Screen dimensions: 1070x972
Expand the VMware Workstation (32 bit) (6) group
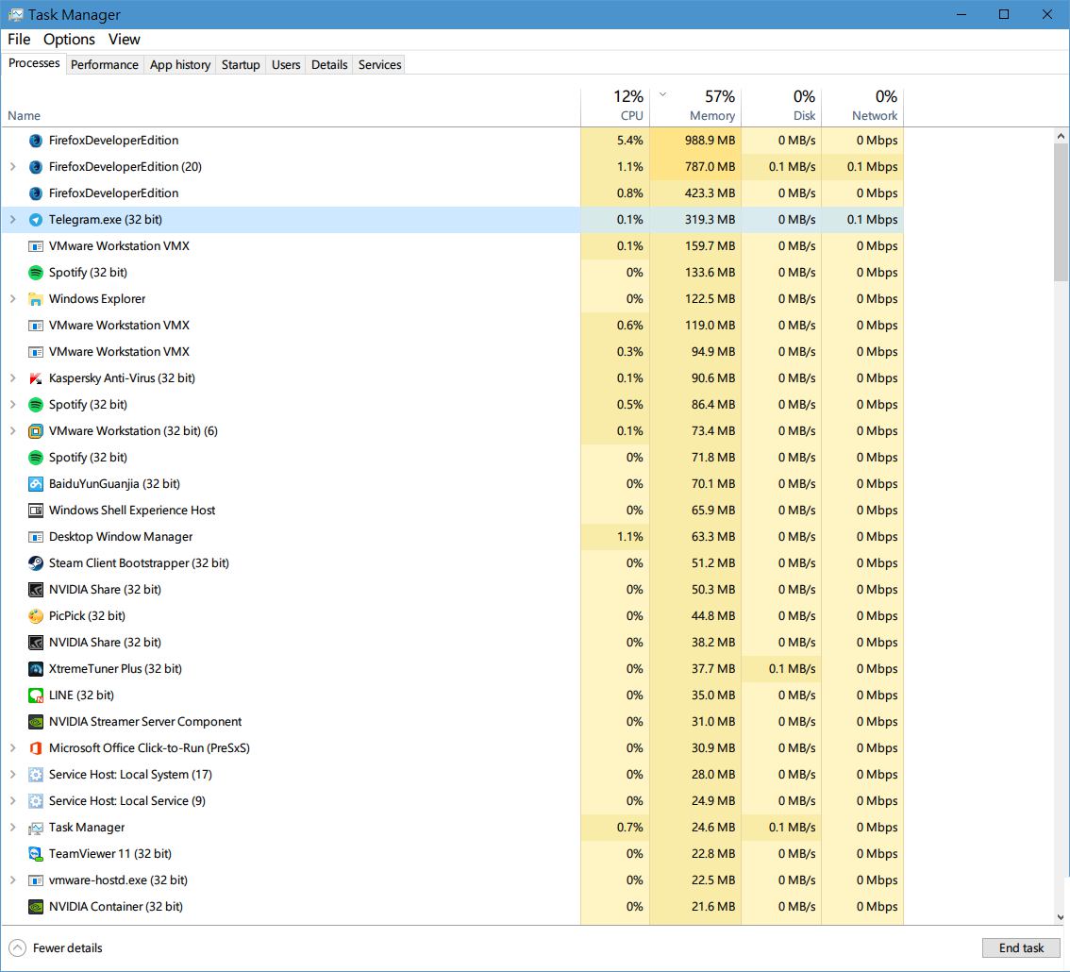[12, 431]
